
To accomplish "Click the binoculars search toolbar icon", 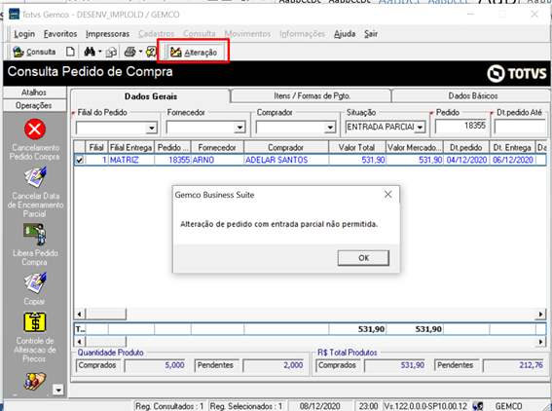I will [x=90, y=52].
